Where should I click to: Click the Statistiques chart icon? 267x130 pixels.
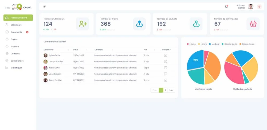click(7, 68)
